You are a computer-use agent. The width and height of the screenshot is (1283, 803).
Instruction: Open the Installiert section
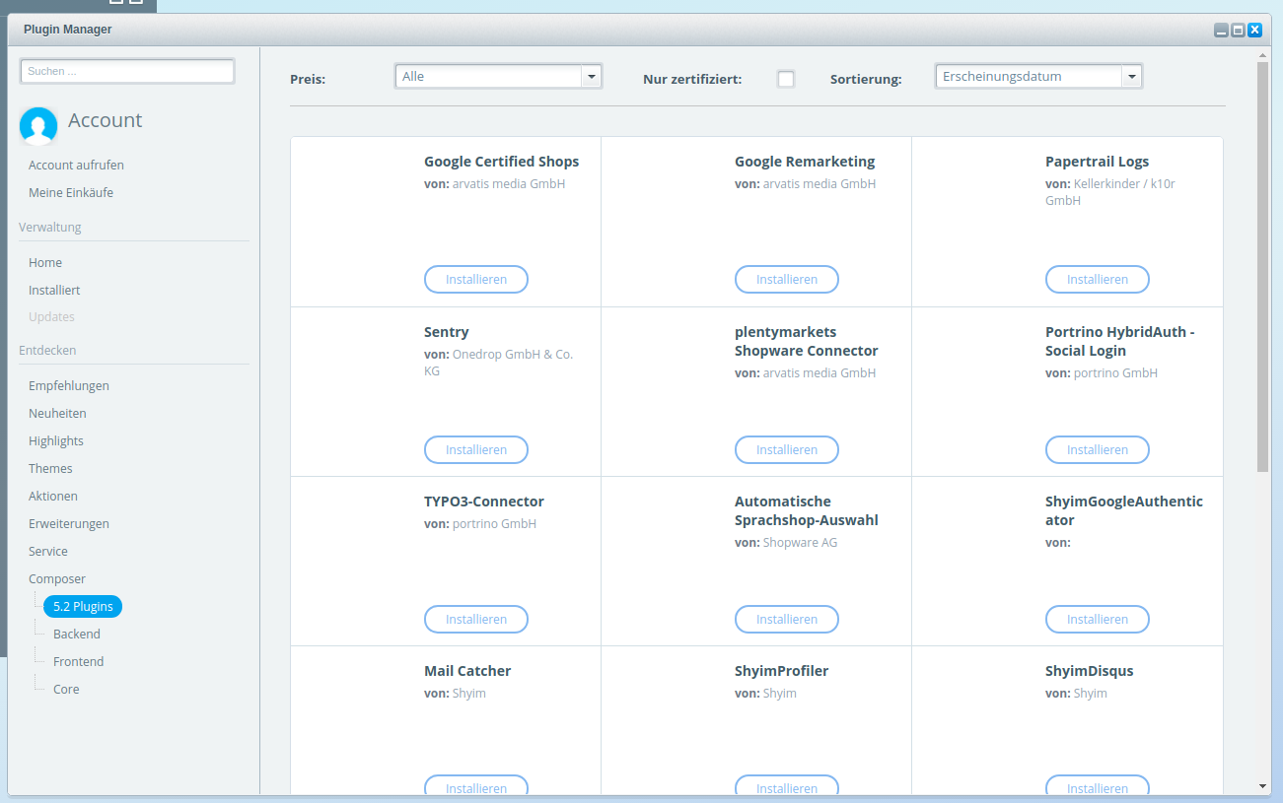tap(54, 290)
